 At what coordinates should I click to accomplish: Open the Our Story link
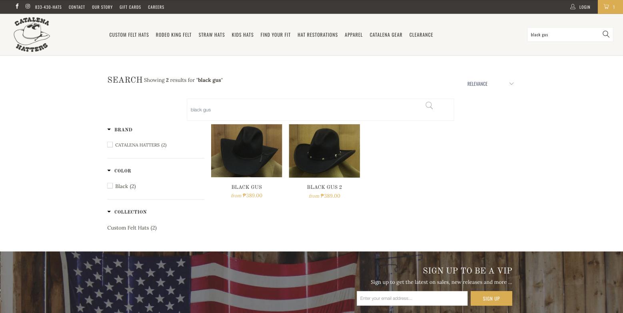(x=102, y=7)
